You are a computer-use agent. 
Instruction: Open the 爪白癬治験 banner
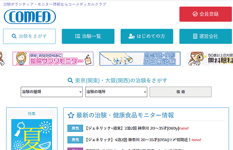[x=140, y=59]
